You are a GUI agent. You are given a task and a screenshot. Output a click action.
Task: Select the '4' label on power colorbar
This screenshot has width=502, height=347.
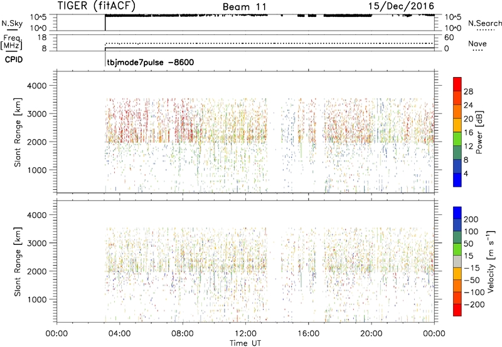point(466,173)
